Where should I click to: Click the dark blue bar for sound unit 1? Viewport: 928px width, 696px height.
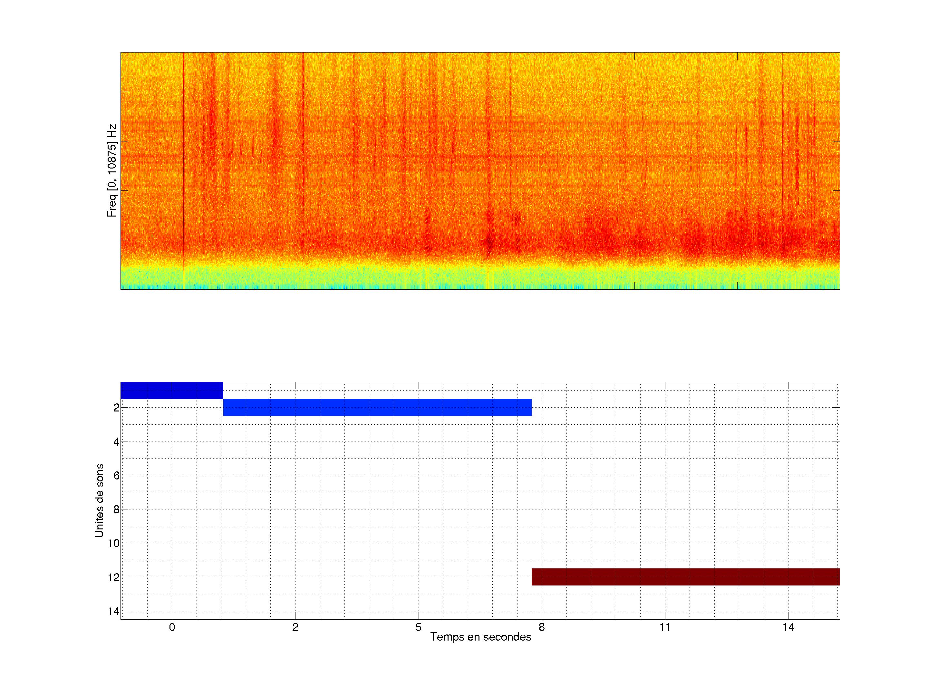[172, 390]
